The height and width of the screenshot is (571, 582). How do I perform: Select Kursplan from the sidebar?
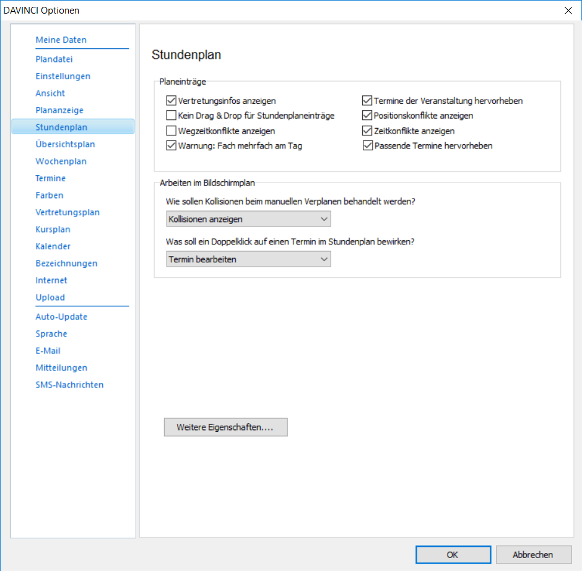tap(53, 230)
